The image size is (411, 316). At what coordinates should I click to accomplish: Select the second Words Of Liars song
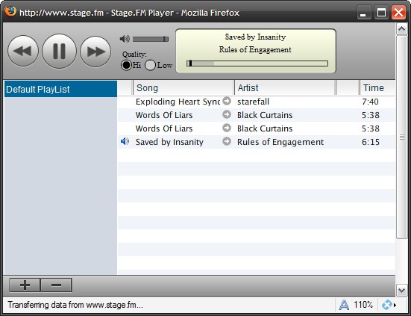click(x=164, y=128)
